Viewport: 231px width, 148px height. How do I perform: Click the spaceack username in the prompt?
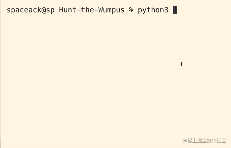(x=24, y=10)
